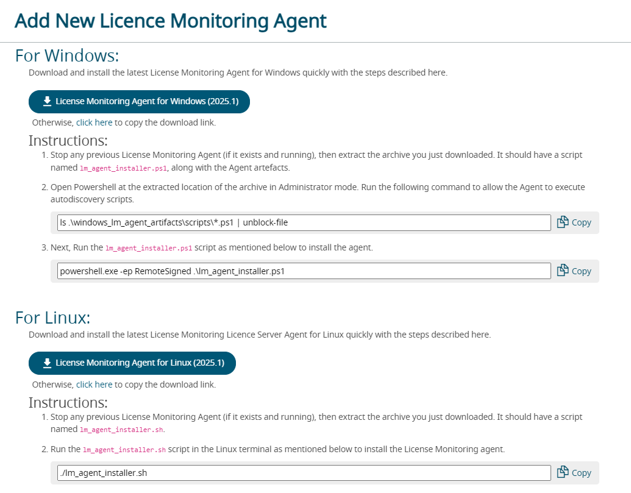Click download arrow icon on Windows agent button
The height and width of the screenshot is (493, 631).
[x=47, y=101]
